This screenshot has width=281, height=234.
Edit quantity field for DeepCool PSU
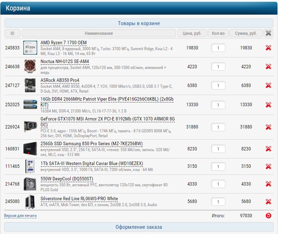pyautogui.click(x=218, y=184)
